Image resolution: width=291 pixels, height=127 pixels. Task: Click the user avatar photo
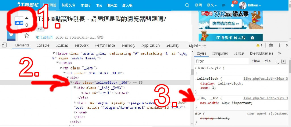coord(243,5)
